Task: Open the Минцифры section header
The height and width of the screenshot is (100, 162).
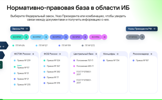Action: pos(111,54)
